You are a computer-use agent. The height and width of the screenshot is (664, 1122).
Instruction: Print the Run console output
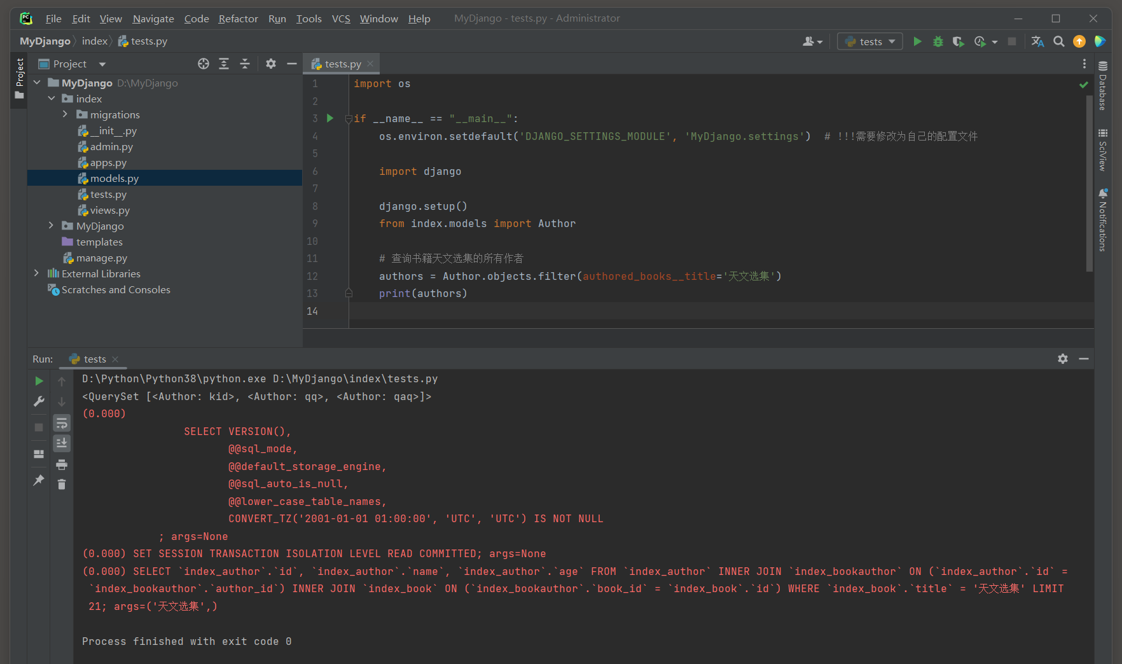(62, 464)
